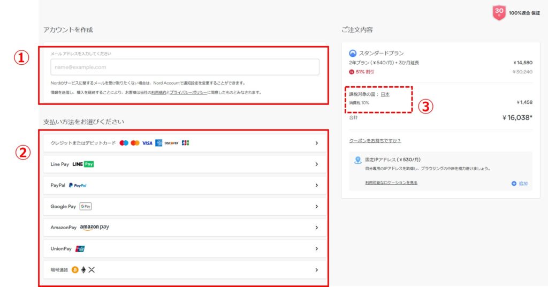This screenshot has width=548, height=287.
Task: Click the Discover card logo
Action: point(172,143)
